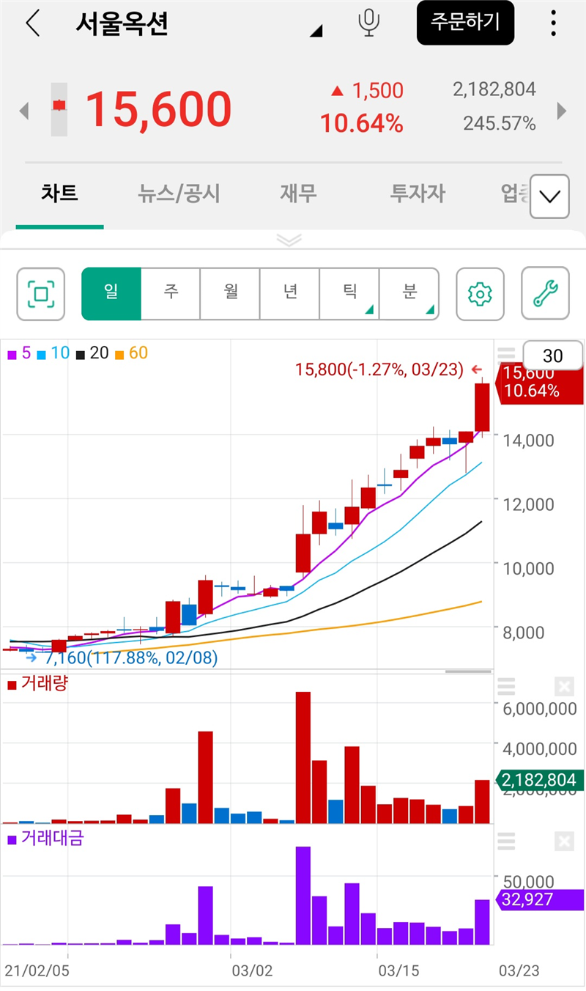Select 년 yearly chart period
Screen dimensions: 586x991
(x=290, y=294)
